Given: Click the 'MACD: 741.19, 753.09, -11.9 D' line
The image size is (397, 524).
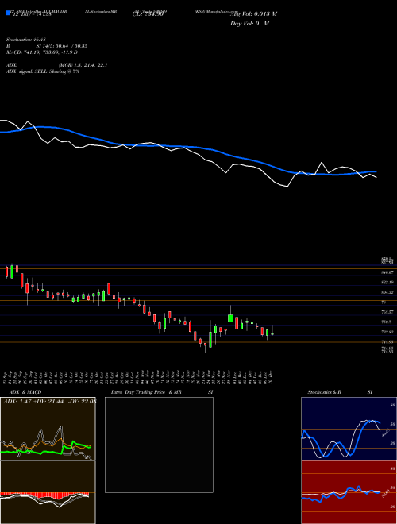Looking at the screenshot, I should (x=42, y=52).
